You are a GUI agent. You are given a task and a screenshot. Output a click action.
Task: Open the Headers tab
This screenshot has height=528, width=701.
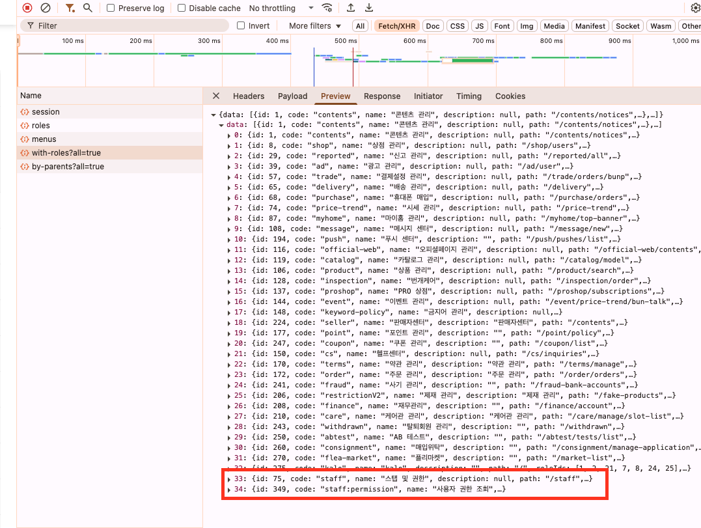[x=249, y=96]
